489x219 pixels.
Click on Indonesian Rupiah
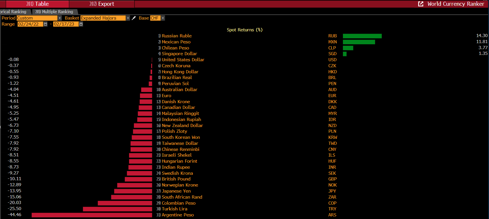click(181, 120)
